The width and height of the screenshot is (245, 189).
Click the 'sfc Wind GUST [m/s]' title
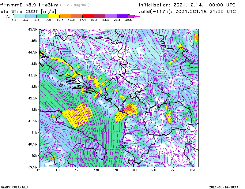coord(28,12)
